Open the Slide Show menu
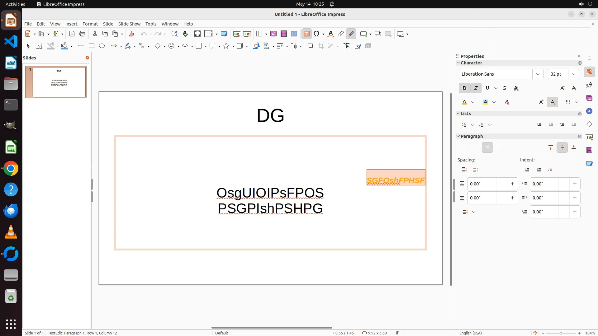This screenshot has height=336, width=598. click(x=129, y=24)
